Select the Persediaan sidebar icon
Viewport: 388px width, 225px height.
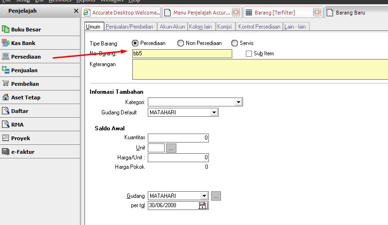coord(6,57)
